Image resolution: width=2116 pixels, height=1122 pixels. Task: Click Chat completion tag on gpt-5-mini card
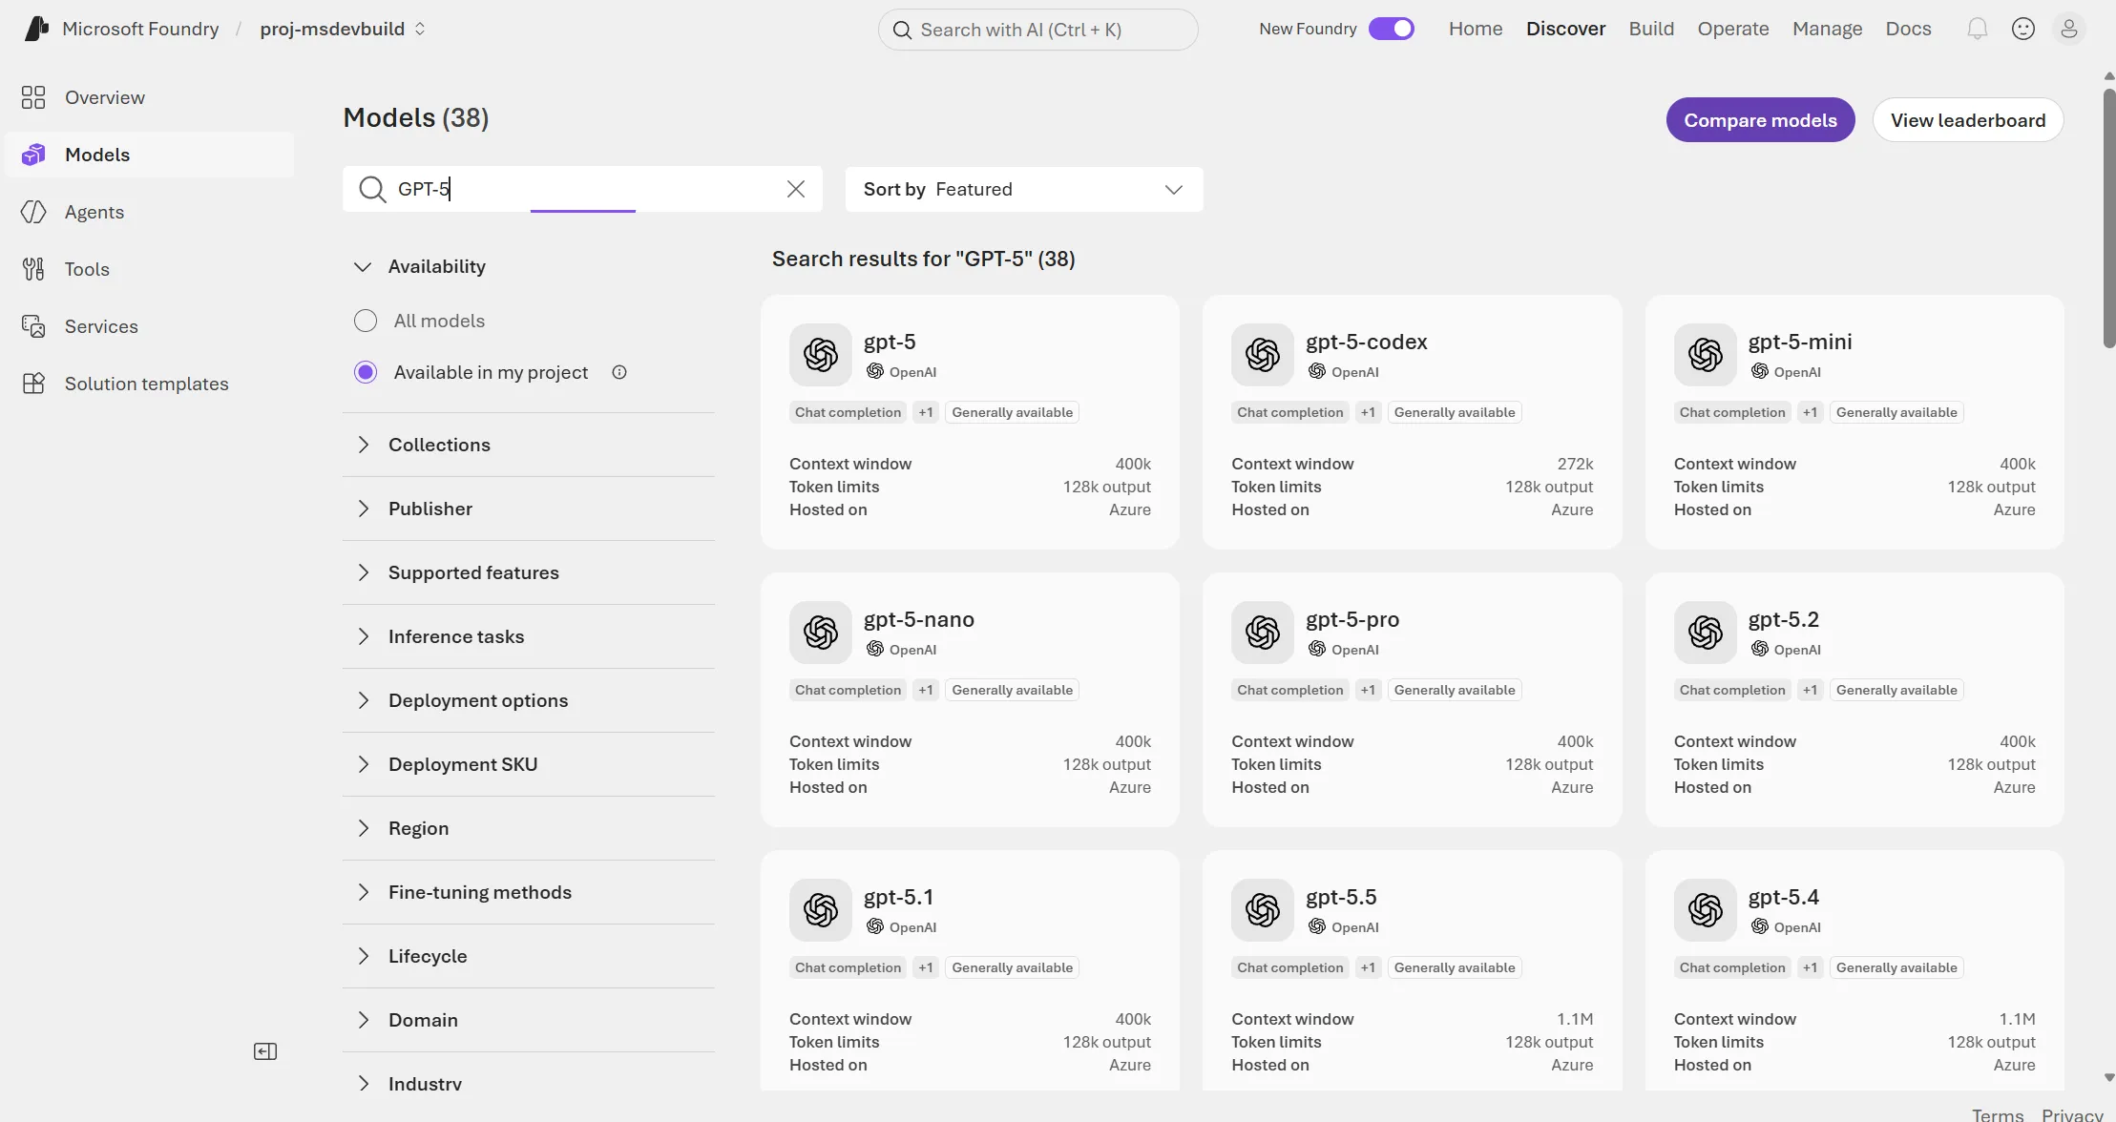1732,412
